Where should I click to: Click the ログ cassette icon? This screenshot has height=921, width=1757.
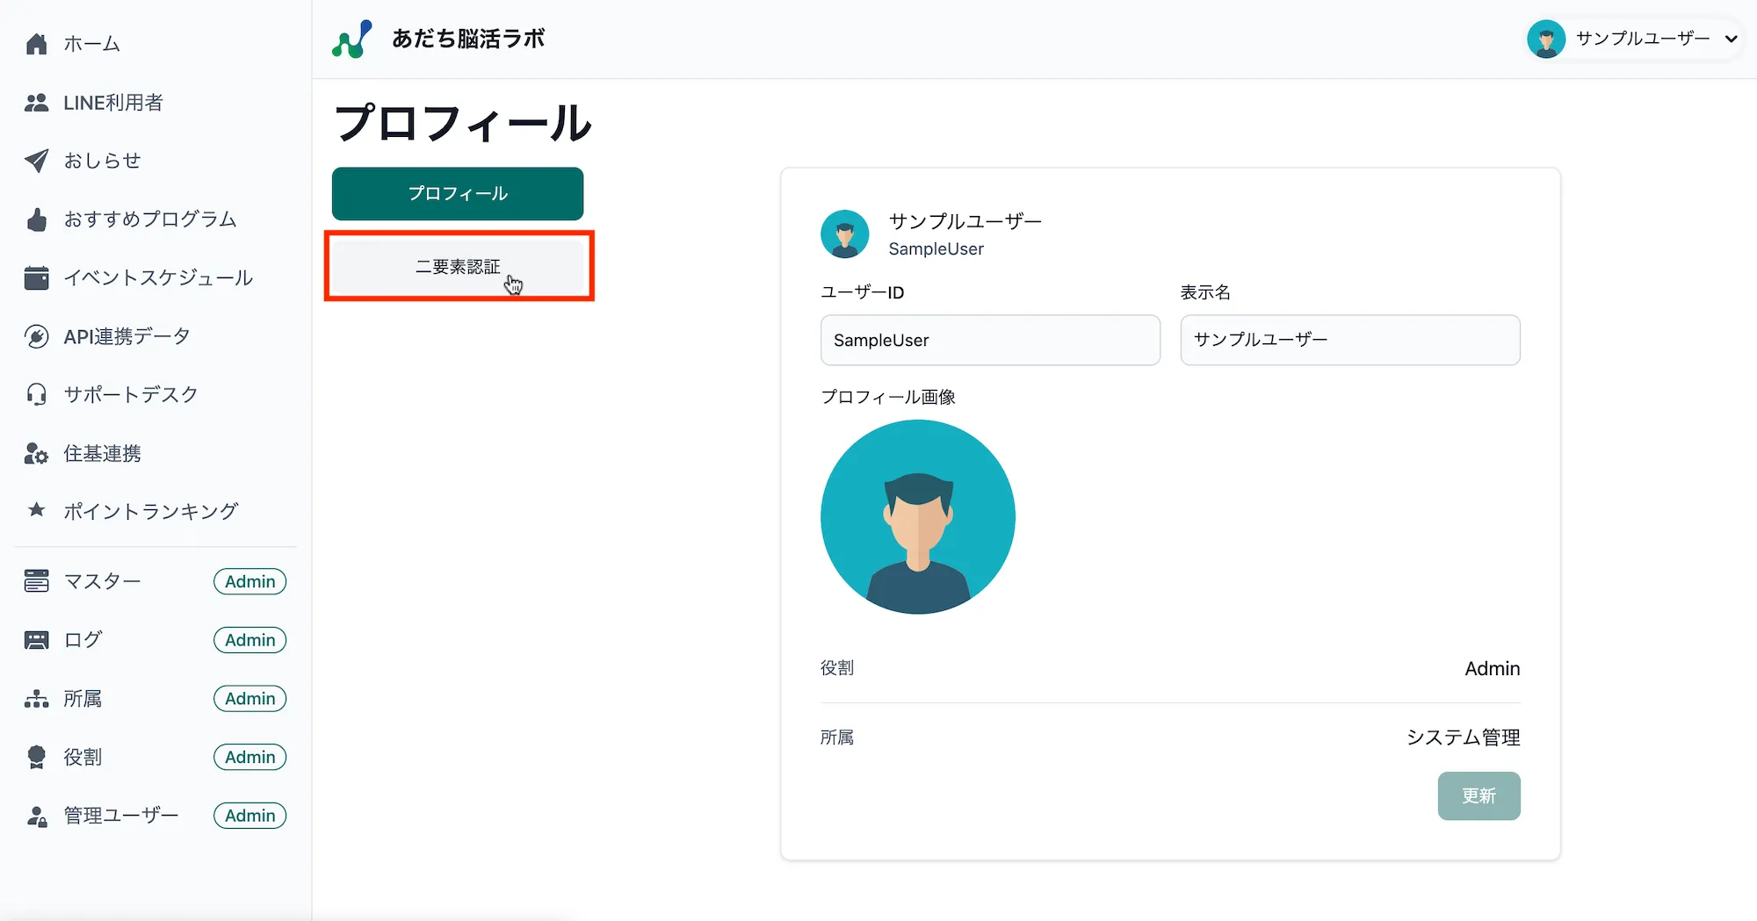[36, 640]
